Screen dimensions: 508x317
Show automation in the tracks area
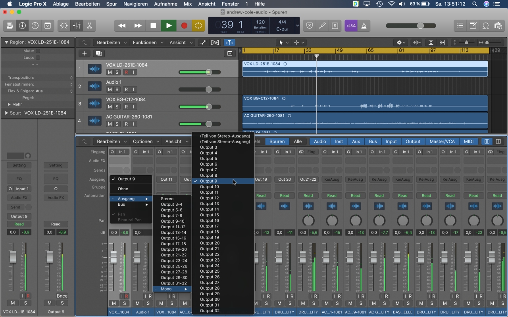pos(203,42)
